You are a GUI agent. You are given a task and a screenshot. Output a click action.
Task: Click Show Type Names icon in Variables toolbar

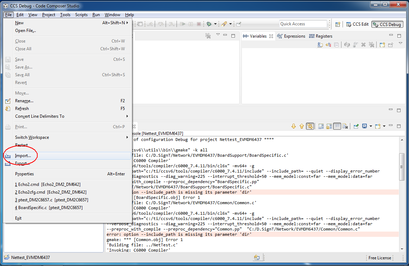click(x=320, y=45)
